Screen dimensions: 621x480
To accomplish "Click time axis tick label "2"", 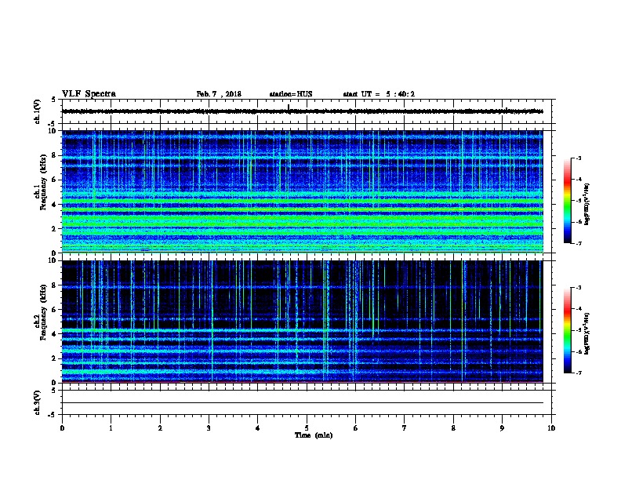I will click(160, 428).
